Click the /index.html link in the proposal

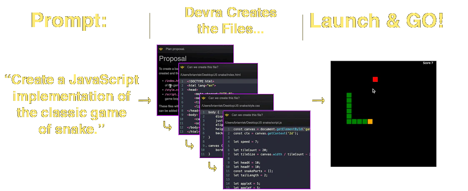171,80
